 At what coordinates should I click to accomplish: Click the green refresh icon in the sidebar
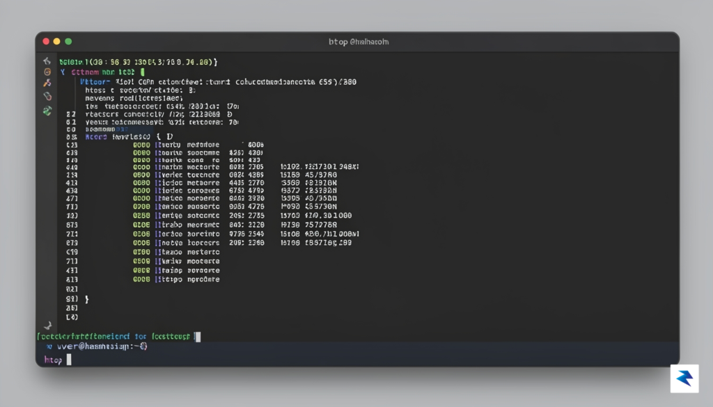point(47,111)
